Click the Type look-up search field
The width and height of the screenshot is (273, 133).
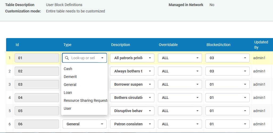point(83,58)
